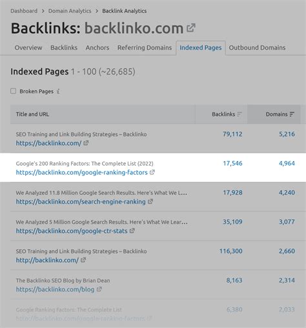The image size is (306, 328).
Task: Click external icon beside search-engine-ranking URL
Action: [x=150, y=201]
